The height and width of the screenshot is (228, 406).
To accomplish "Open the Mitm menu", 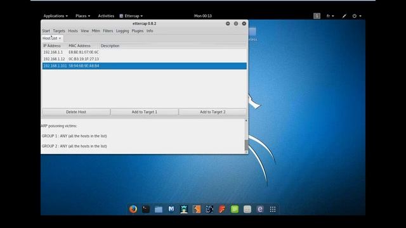I will pos(96,31).
